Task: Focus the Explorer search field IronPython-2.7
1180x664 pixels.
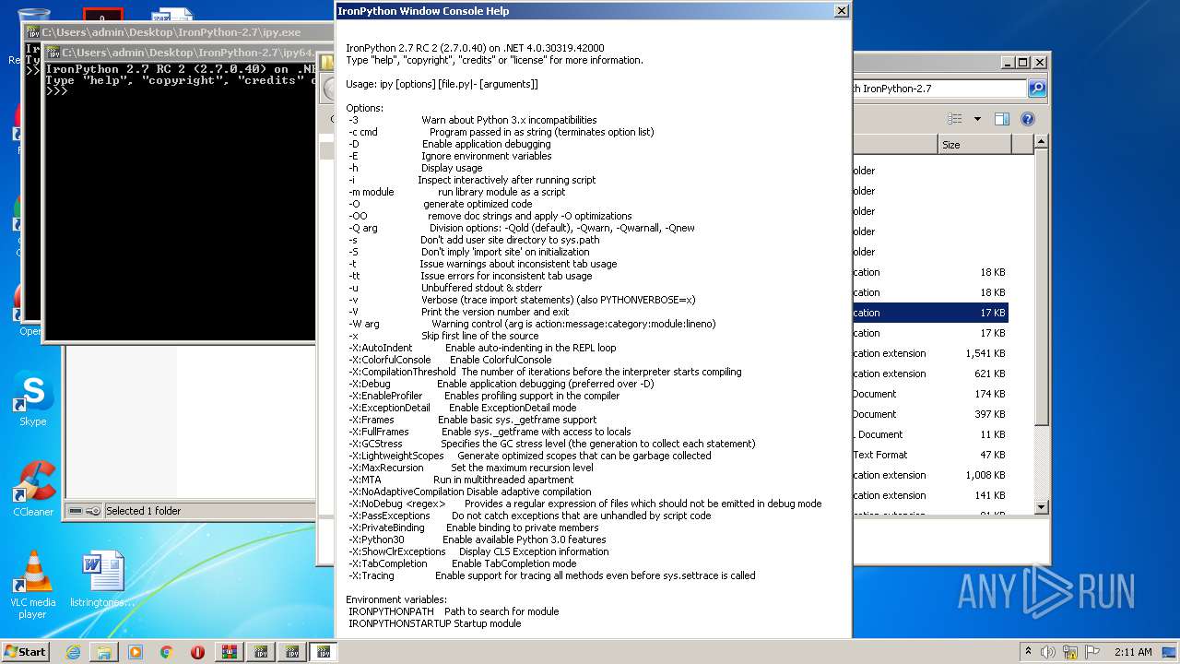Action: coord(938,89)
